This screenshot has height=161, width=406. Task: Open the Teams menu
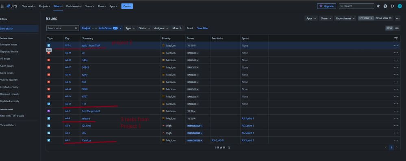[x=90, y=6]
